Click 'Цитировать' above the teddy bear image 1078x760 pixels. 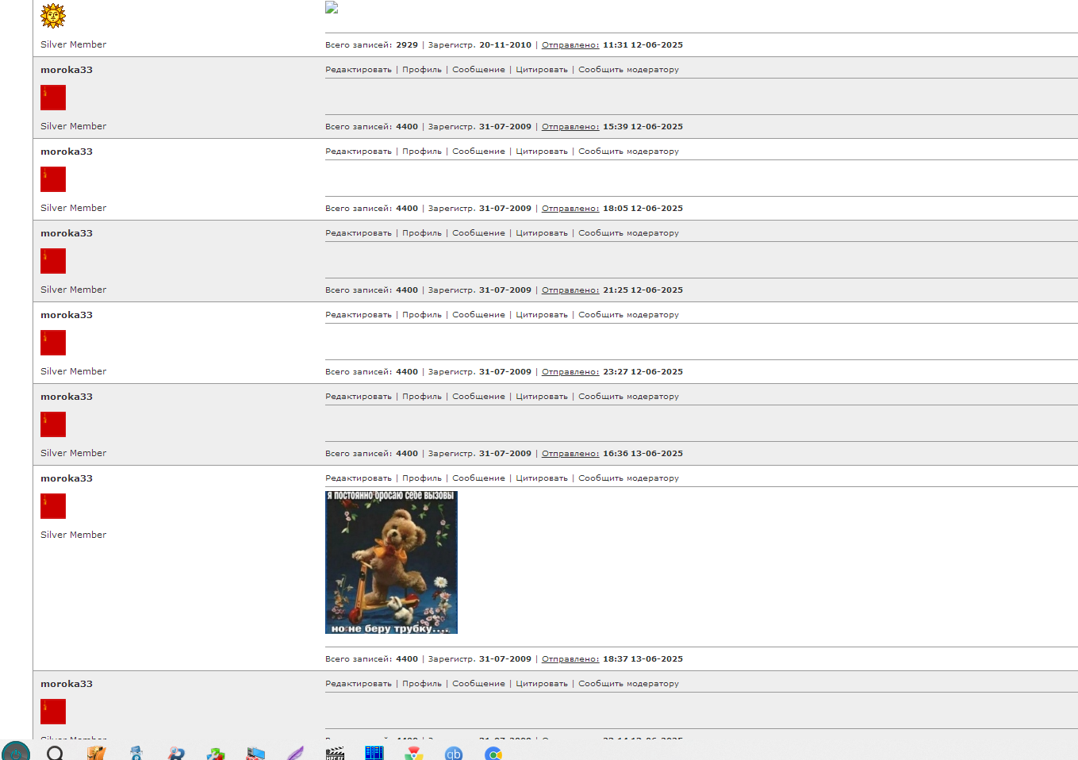[x=541, y=478]
